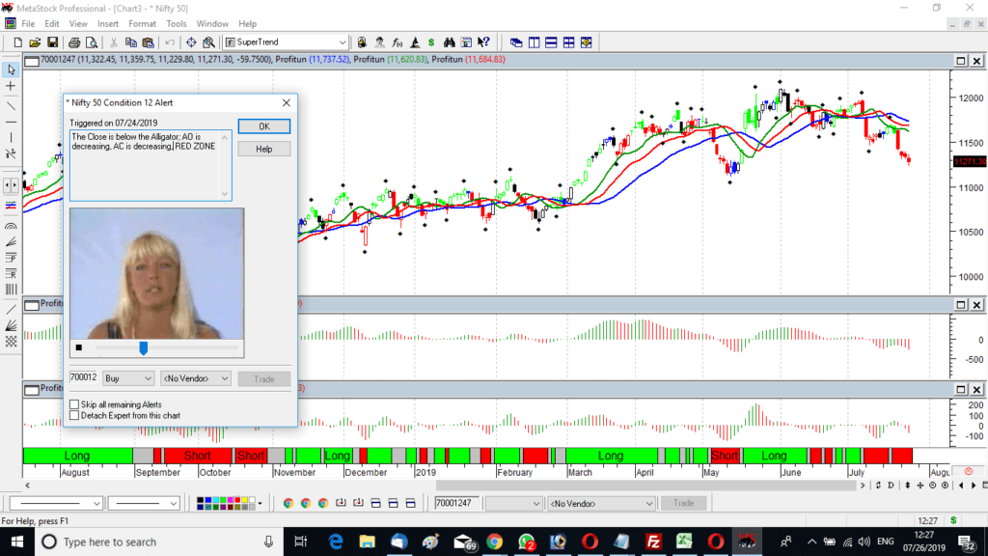Image resolution: width=988 pixels, height=556 pixels.
Task: Click OK in the Condition 12 Alert
Action: [264, 126]
